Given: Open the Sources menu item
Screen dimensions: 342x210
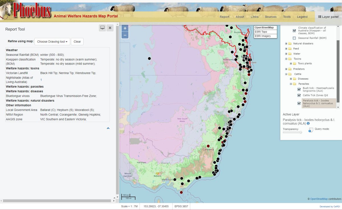Looking at the screenshot, I should 271,17.
